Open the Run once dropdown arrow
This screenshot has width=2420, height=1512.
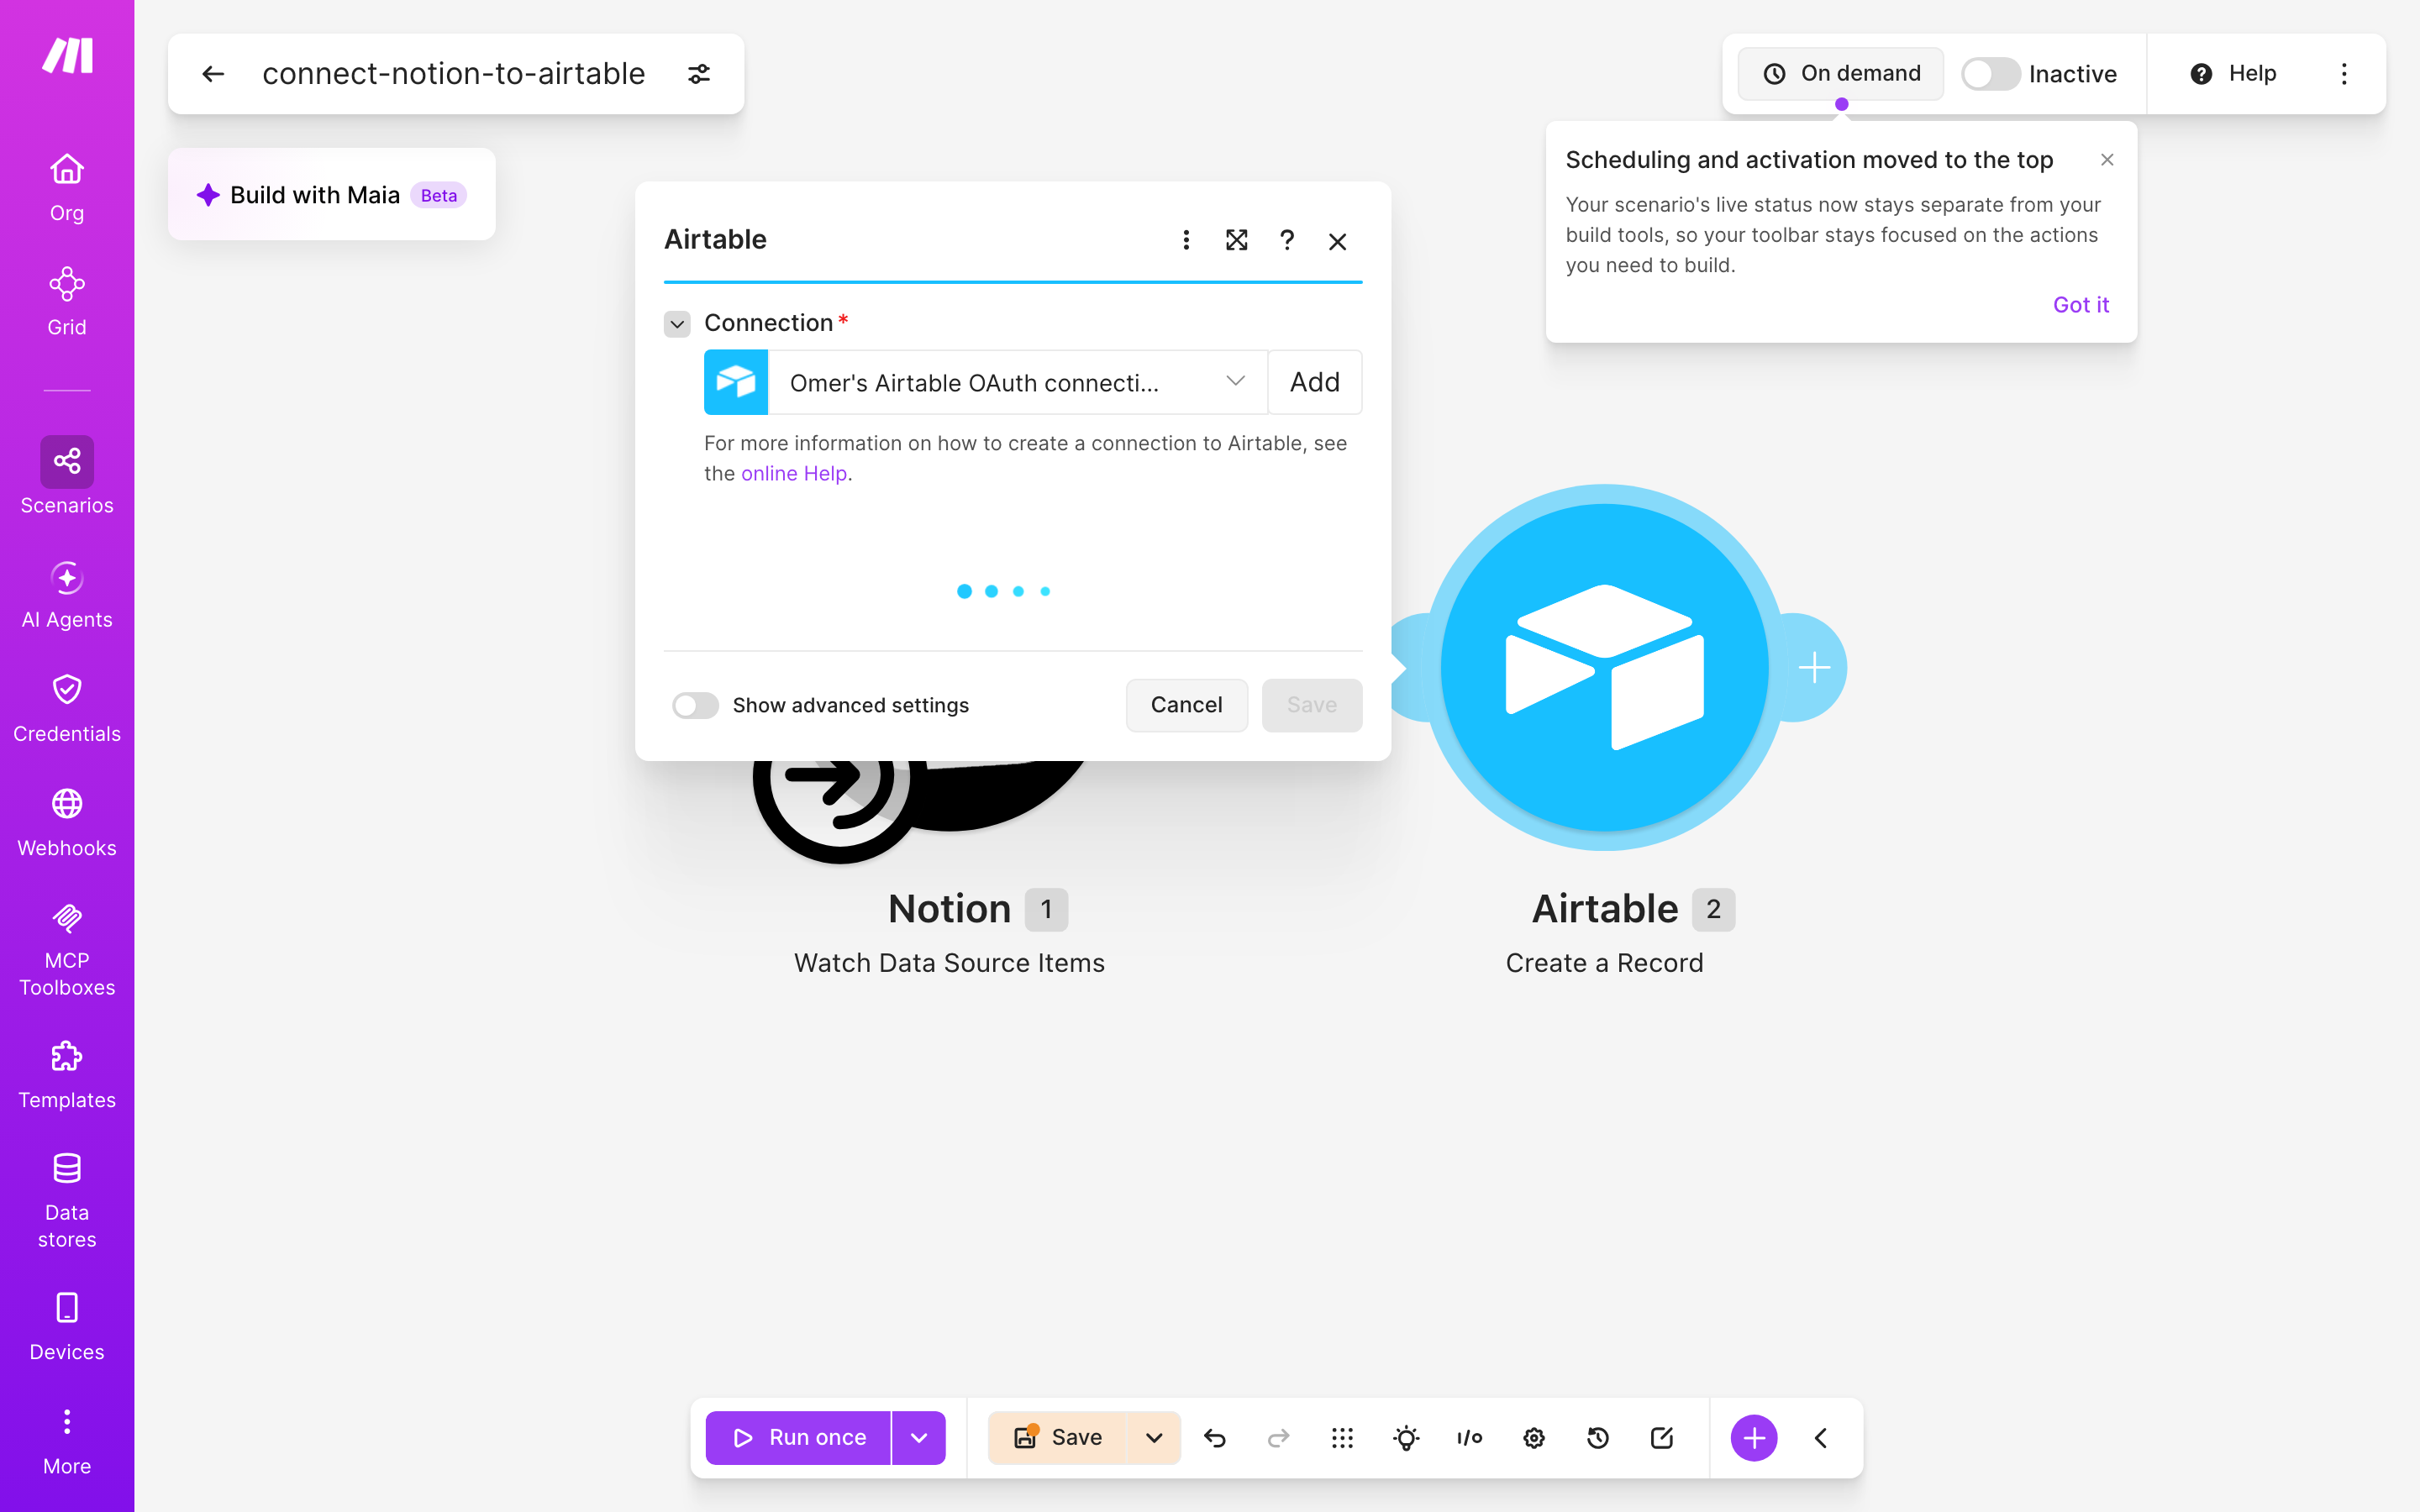point(918,1438)
